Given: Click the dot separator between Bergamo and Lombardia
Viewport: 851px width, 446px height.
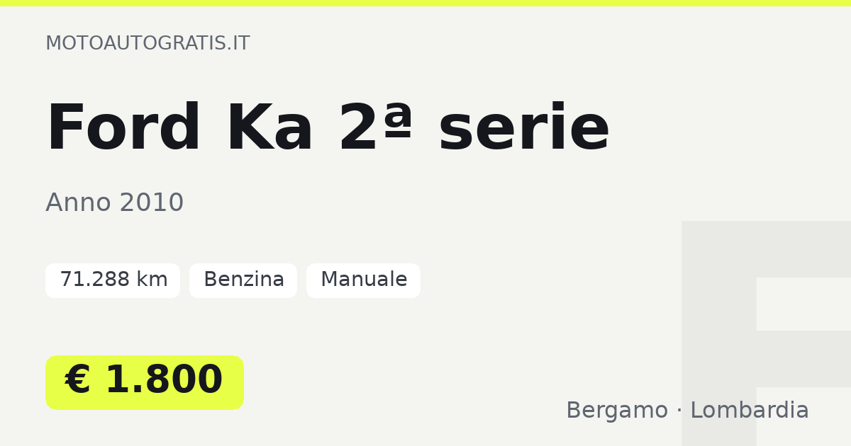Looking at the screenshot, I should [679, 411].
